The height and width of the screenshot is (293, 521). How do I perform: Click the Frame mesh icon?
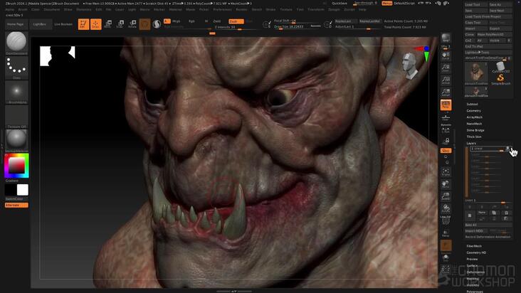click(x=446, y=172)
